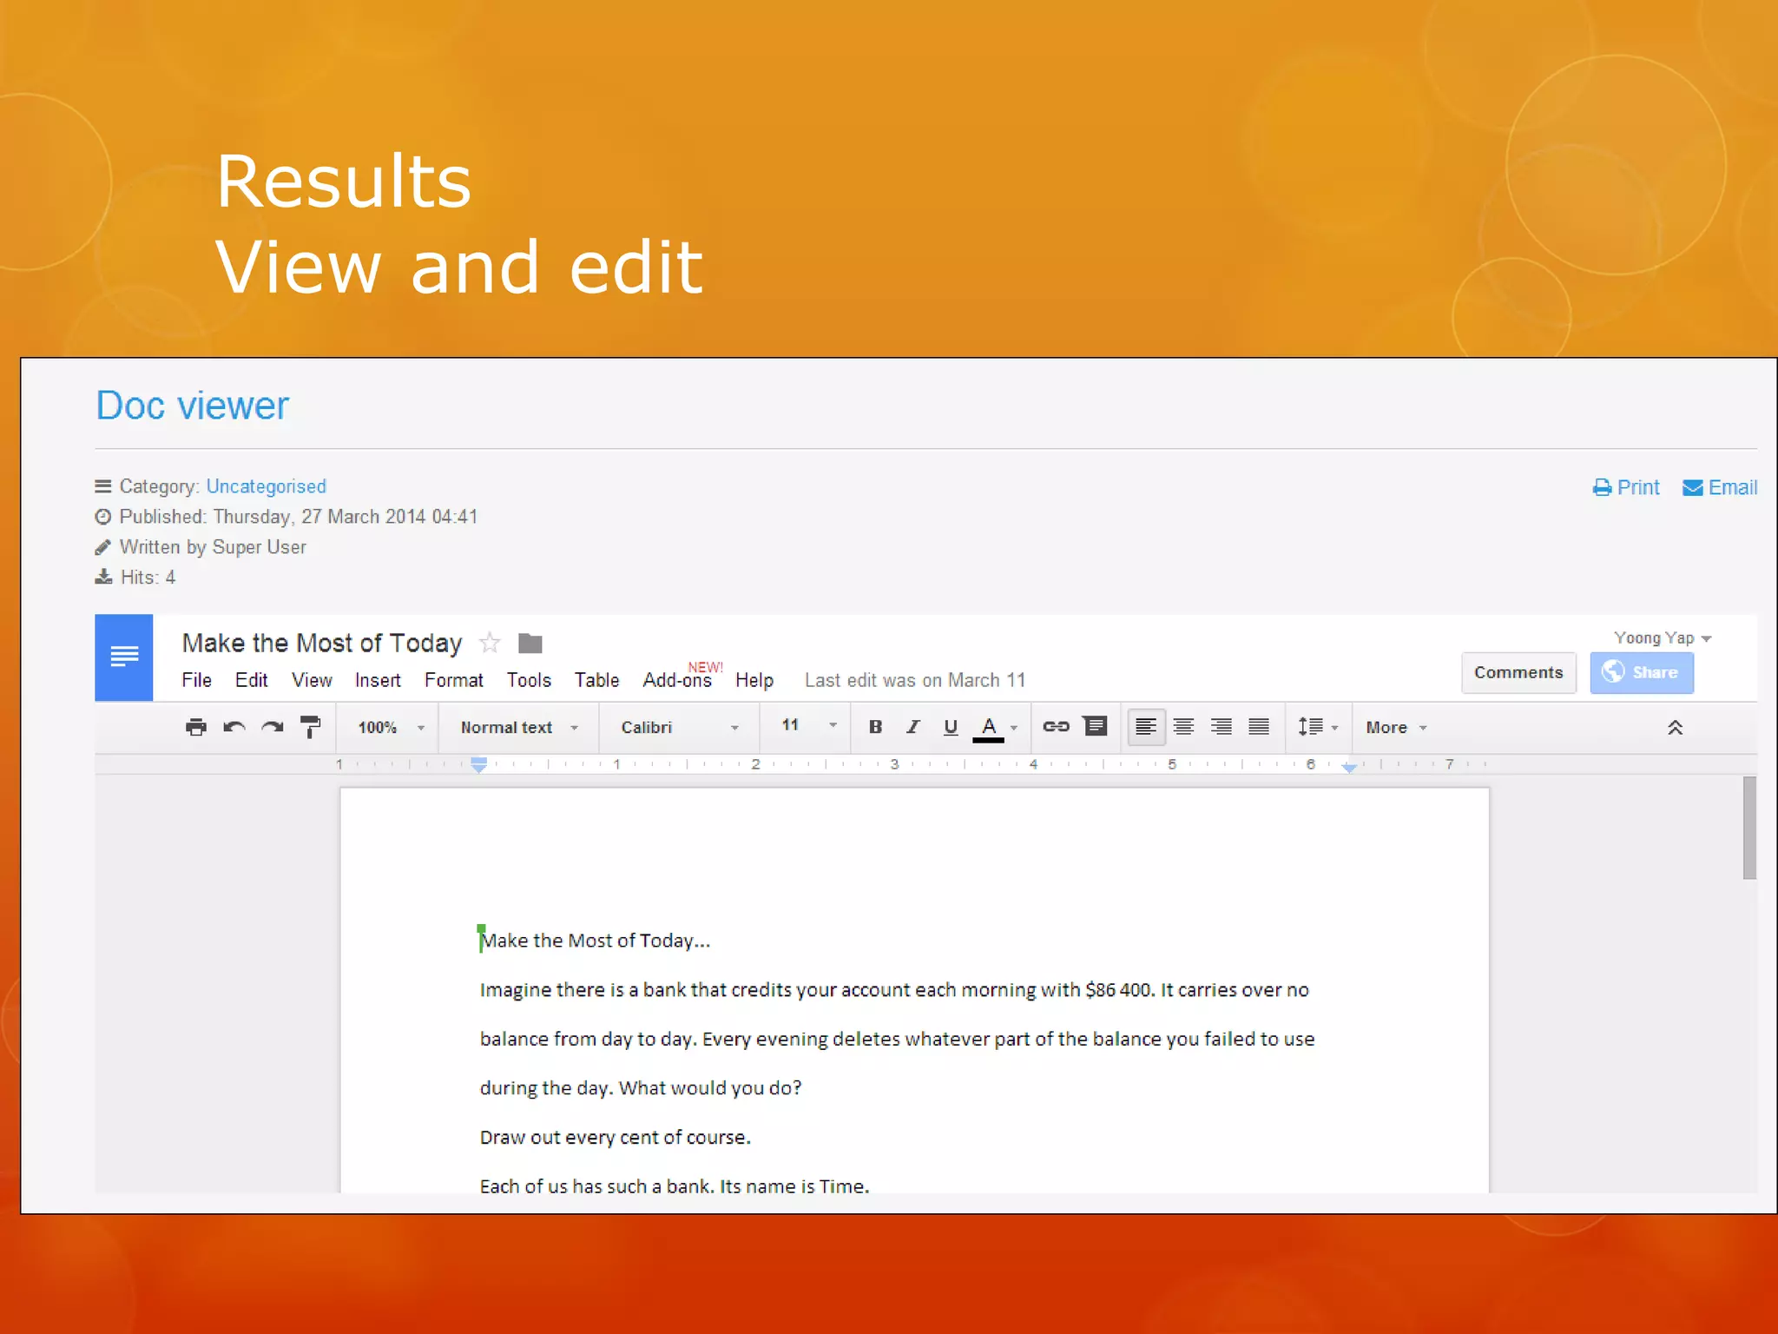Click the text 'Make the Most of Today...' in page
Screen dimensions: 1778x1334
click(596, 941)
